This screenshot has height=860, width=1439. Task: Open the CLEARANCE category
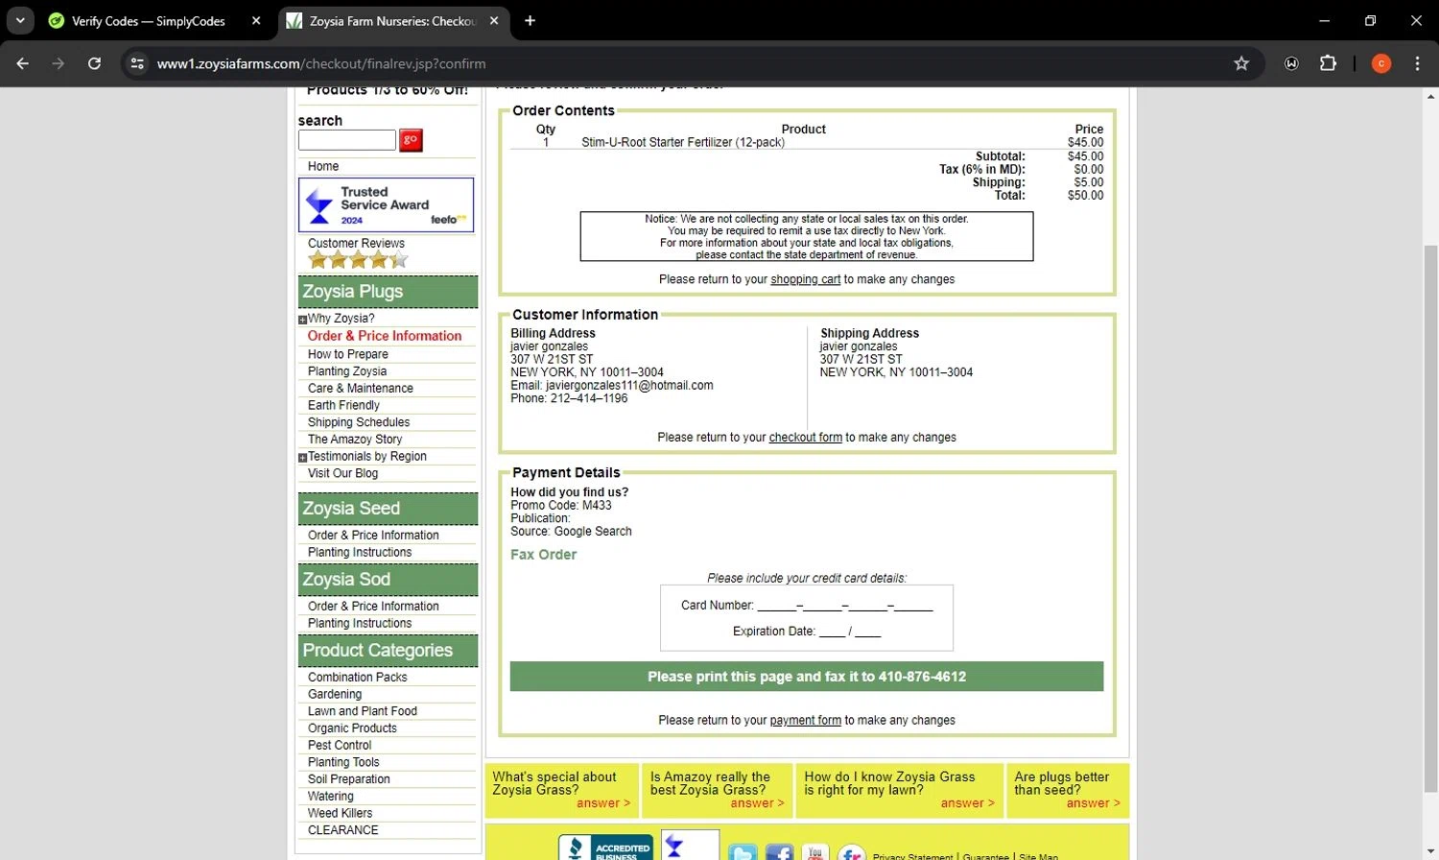(343, 830)
